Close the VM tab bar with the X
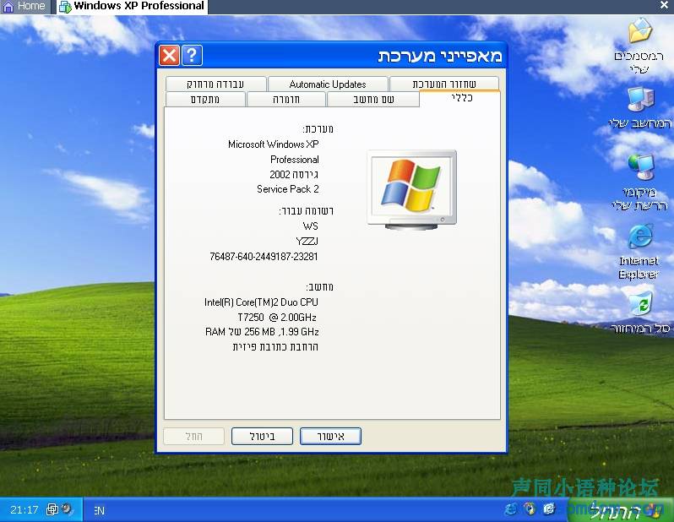 coord(664,5)
